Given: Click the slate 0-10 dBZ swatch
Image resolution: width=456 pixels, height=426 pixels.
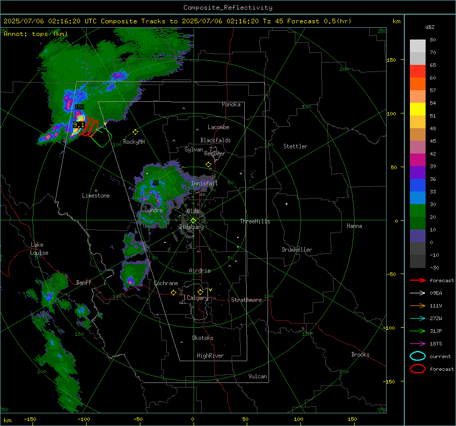Looking at the screenshot, I should point(417,236).
